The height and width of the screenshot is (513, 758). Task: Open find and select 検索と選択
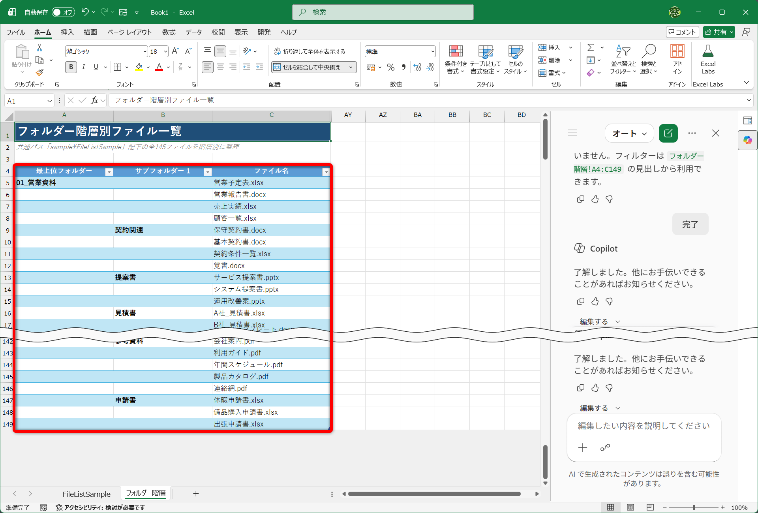[649, 59]
